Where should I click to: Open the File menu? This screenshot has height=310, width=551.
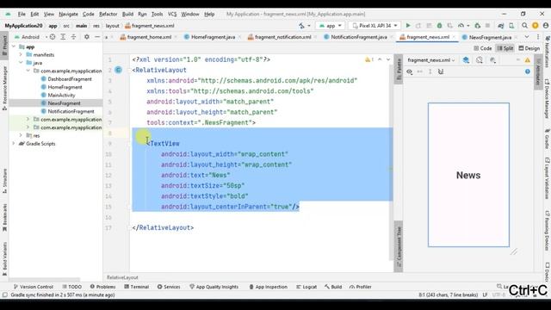tap(22, 14)
